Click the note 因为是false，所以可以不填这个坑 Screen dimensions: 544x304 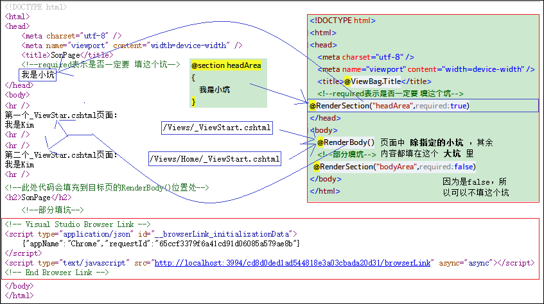pos(476,187)
